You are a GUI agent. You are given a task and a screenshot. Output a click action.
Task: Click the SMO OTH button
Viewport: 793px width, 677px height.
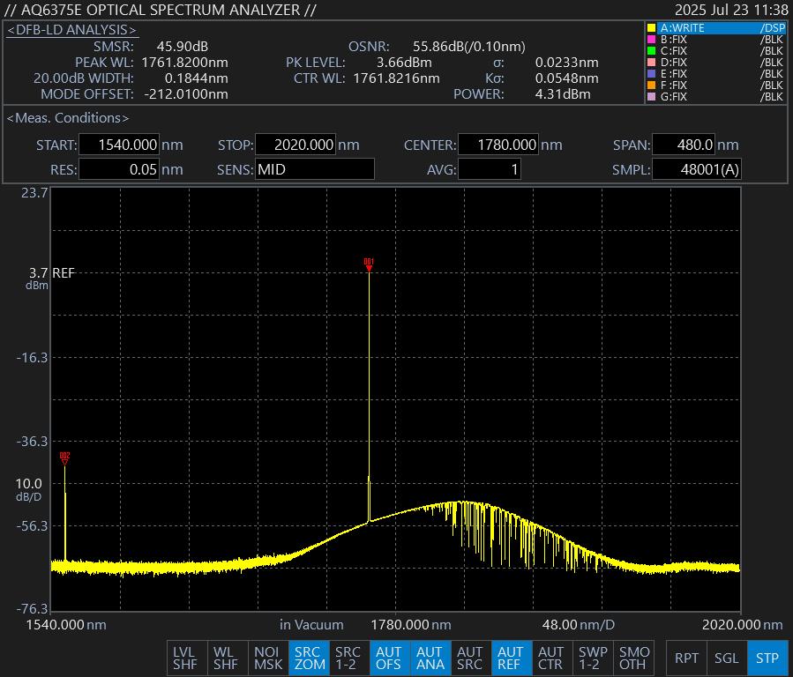pyautogui.click(x=633, y=658)
